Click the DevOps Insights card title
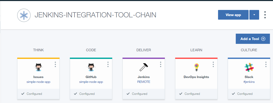 tap(196, 77)
